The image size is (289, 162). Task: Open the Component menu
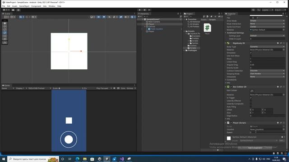coord(36,6)
